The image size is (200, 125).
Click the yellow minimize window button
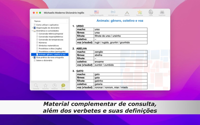coord(37,13)
